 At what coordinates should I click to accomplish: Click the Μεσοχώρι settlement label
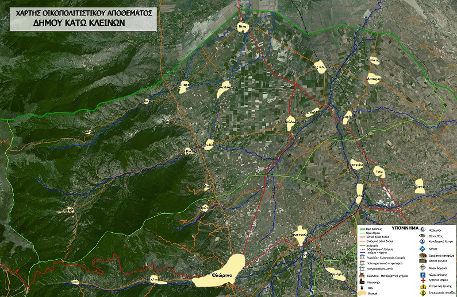point(374,80)
